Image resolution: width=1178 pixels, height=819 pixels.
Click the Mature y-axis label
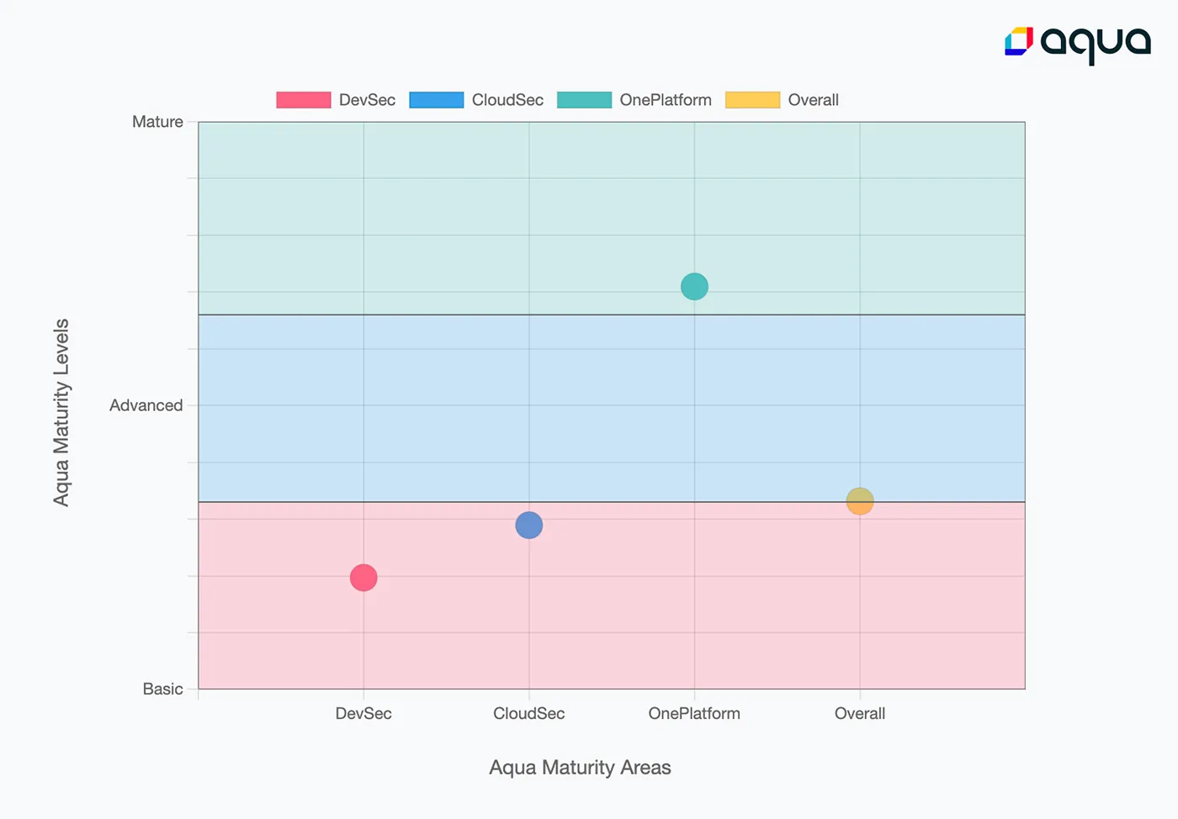point(157,122)
